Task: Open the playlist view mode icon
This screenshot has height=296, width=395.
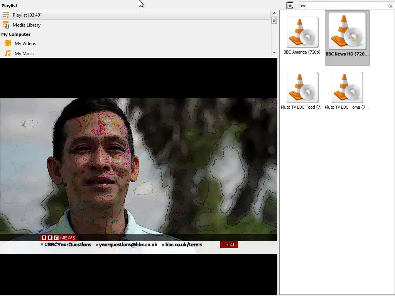Action: click(x=290, y=5)
